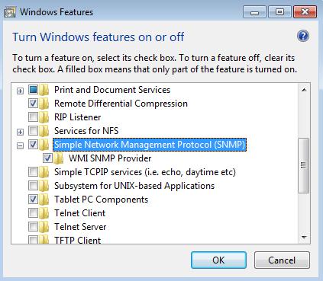
Task: Close the Windows Features window
Action: pos(305,12)
